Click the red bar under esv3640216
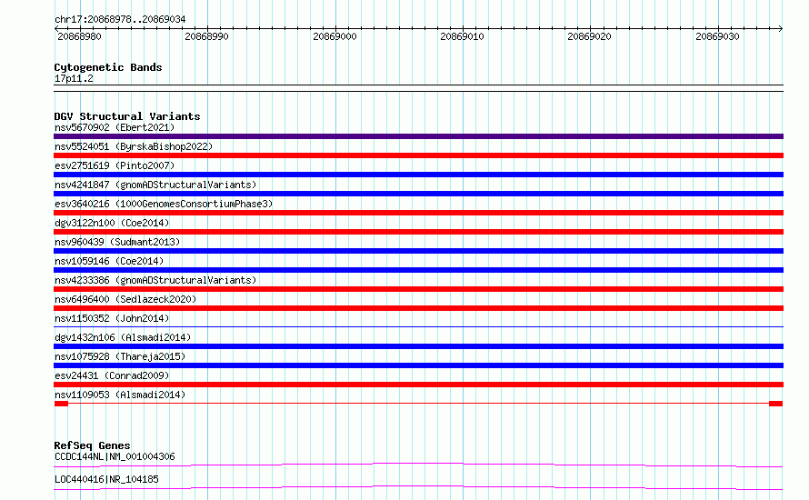 point(418,213)
